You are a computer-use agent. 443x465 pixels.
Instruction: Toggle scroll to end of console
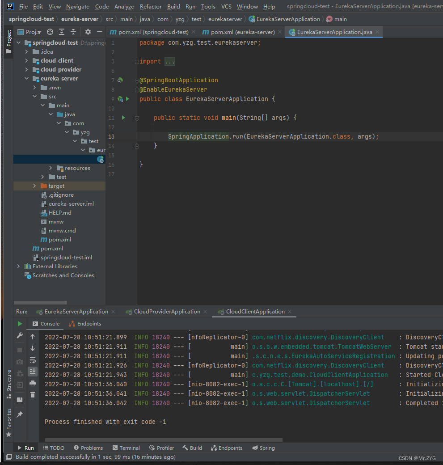click(x=33, y=371)
